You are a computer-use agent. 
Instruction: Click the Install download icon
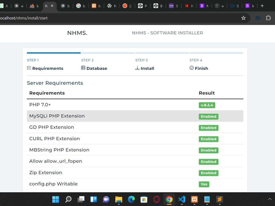[137, 68]
